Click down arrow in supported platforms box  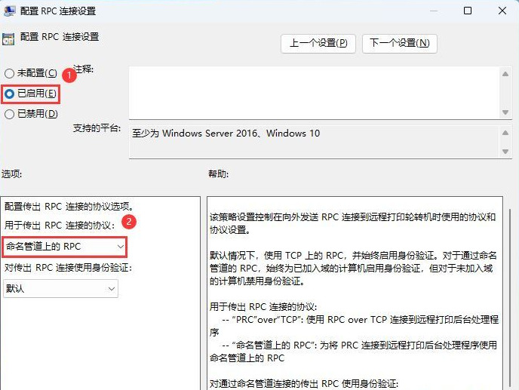[505, 152]
